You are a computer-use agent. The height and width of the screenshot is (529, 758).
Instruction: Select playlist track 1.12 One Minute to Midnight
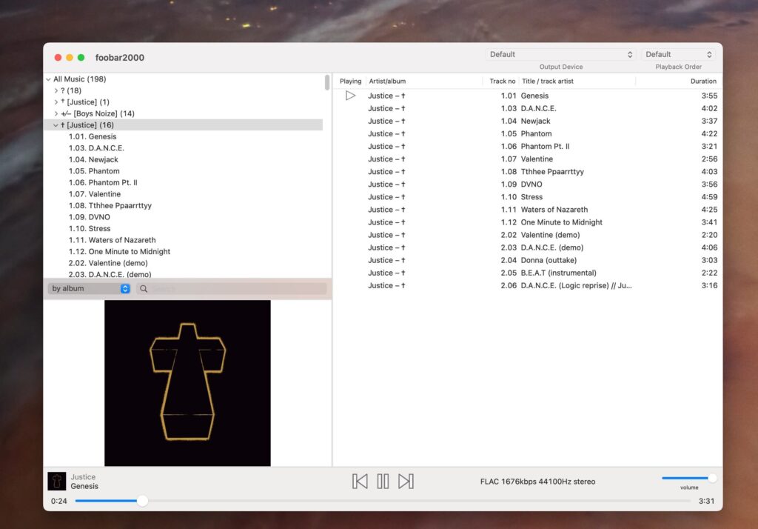528,222
